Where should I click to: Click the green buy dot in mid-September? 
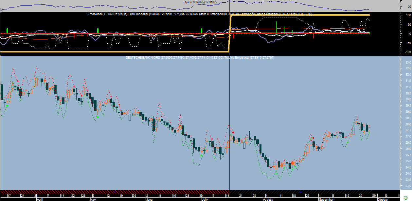point(348,142)
